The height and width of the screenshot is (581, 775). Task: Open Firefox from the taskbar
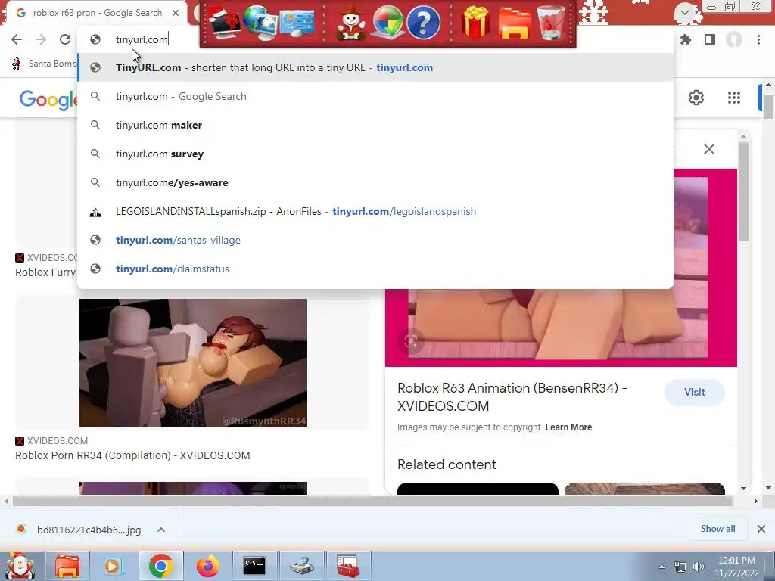tap(207, 566)
